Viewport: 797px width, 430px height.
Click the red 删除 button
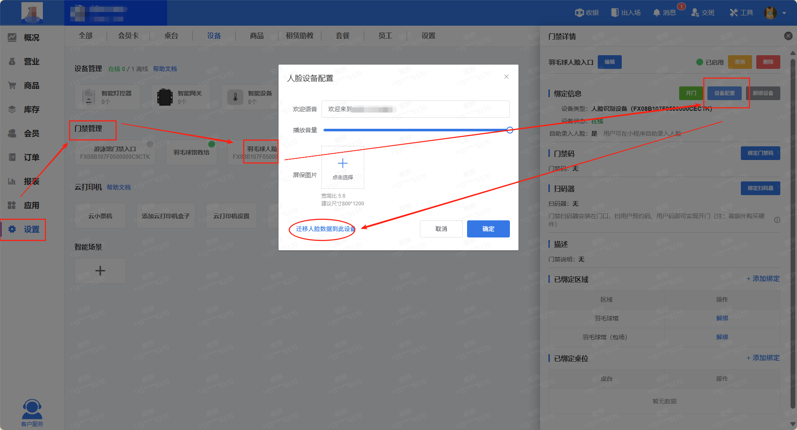768,62
